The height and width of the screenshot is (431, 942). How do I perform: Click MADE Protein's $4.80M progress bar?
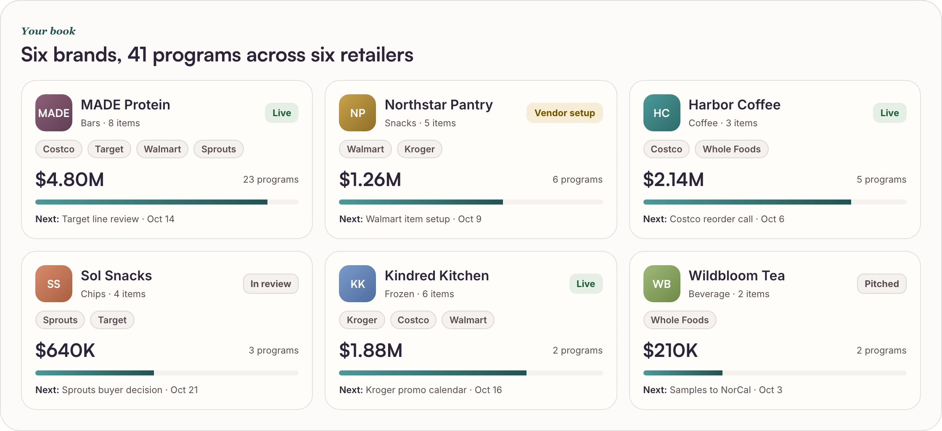167,202
